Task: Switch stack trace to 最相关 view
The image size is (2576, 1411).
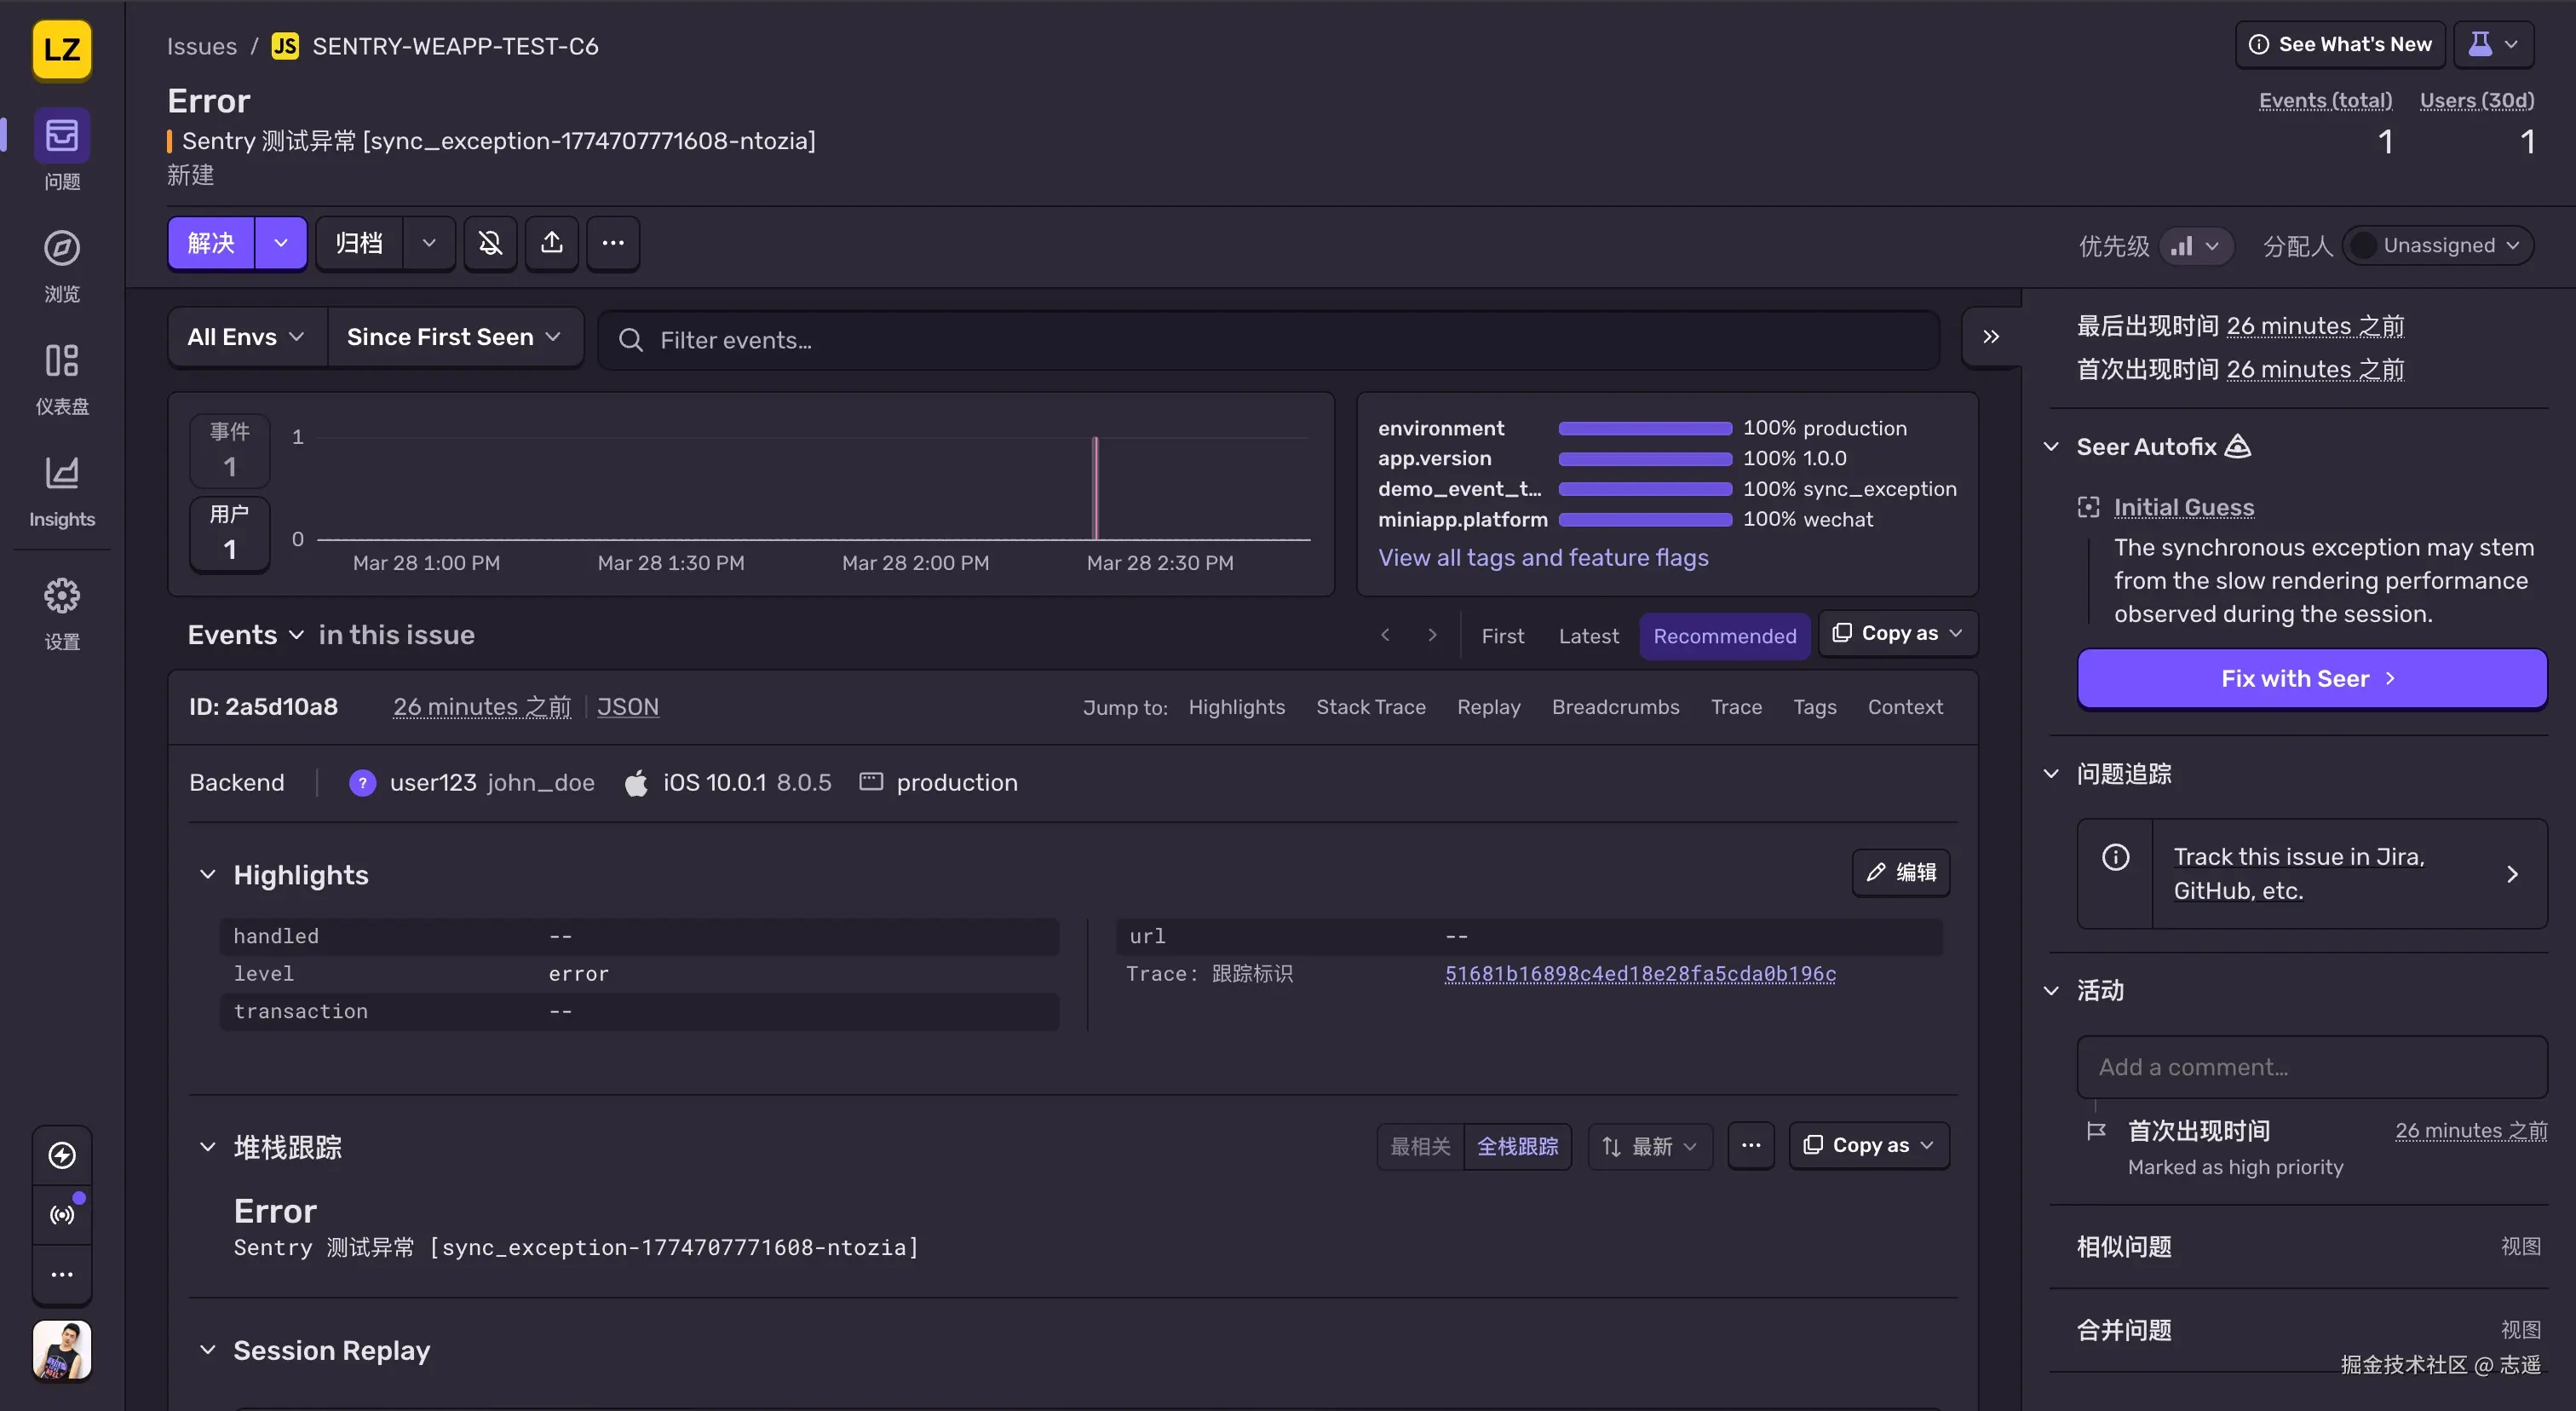Action: click(x=1420, y=1146)
